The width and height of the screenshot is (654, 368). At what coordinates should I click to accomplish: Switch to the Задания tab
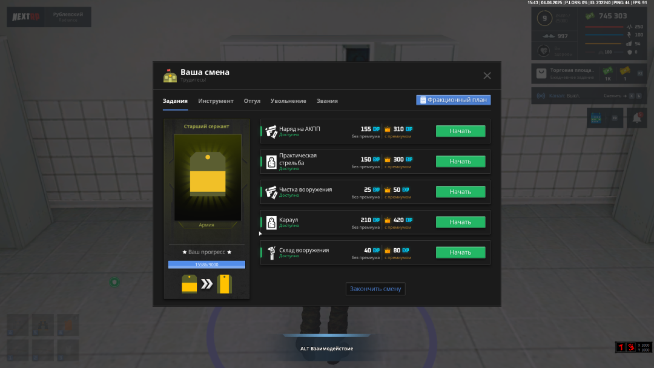pos(175,101)
